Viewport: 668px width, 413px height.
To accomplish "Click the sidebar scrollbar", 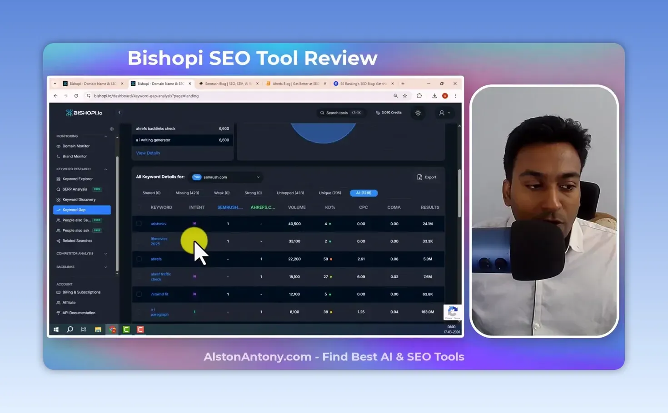I will coord(117,213).
